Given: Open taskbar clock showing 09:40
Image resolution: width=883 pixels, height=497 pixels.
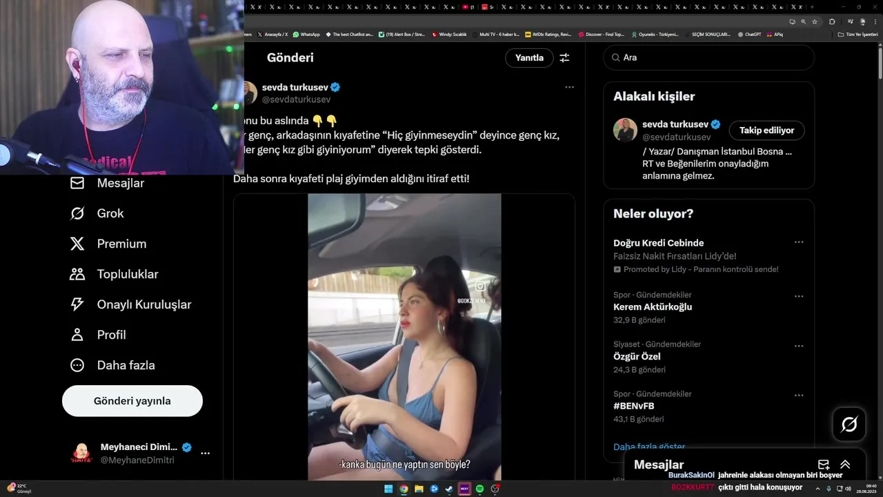Looking at the screenshot, I should pyautogui.click(x=866, y=489).
